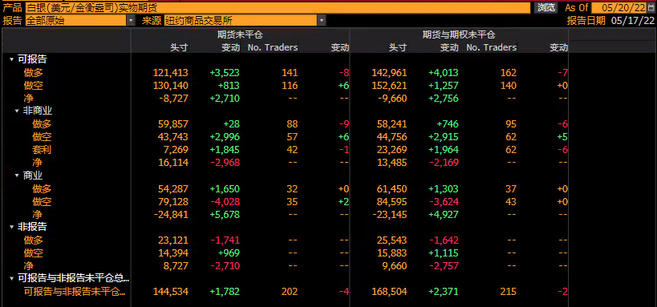
Task: Click the 浏览 button
Action: click(546, 7)
